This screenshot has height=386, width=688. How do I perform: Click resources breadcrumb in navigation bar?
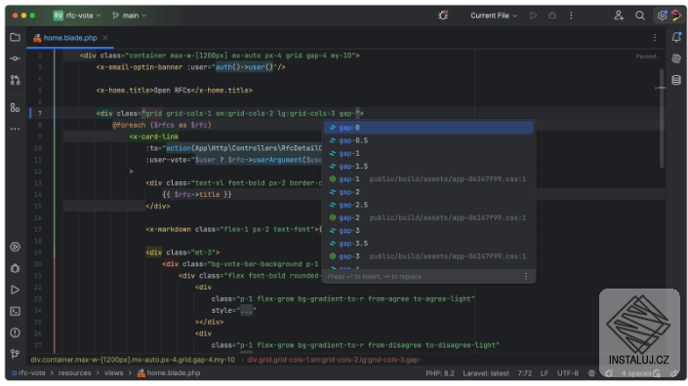pyautogui.click(x=74, y=373)
